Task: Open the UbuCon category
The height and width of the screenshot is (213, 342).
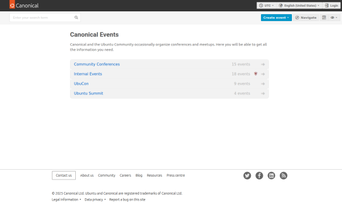Action: [x=81, y=83]
